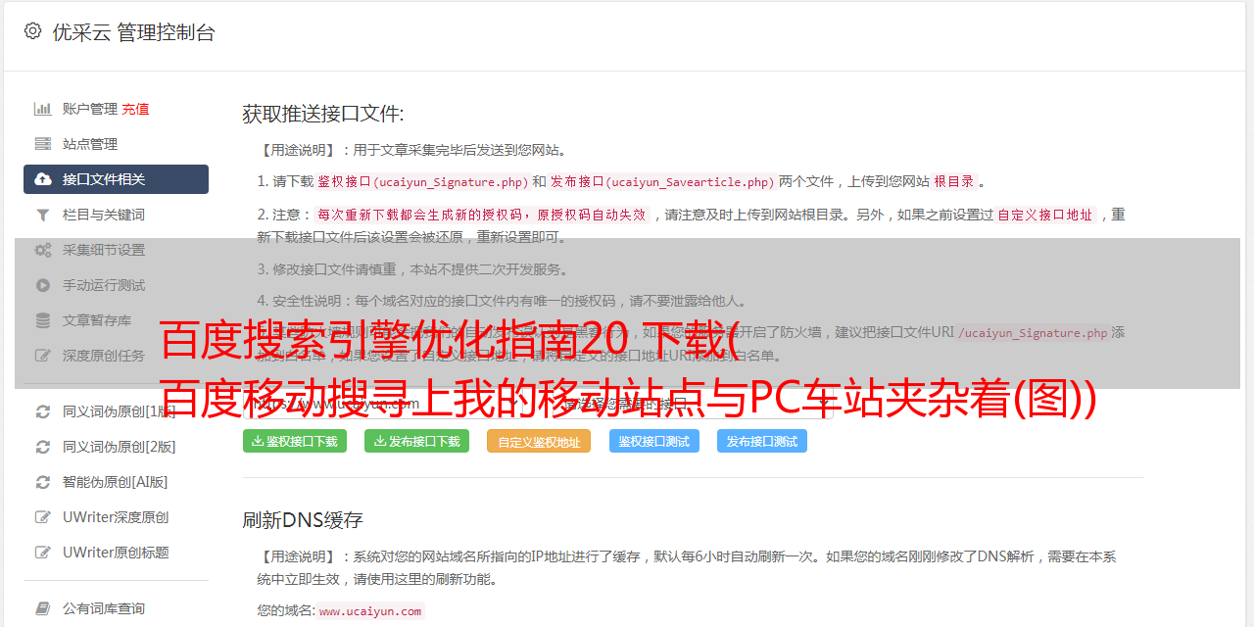
Task: Click the blue 鉴权接口测试 button
Action: point(654,441)
